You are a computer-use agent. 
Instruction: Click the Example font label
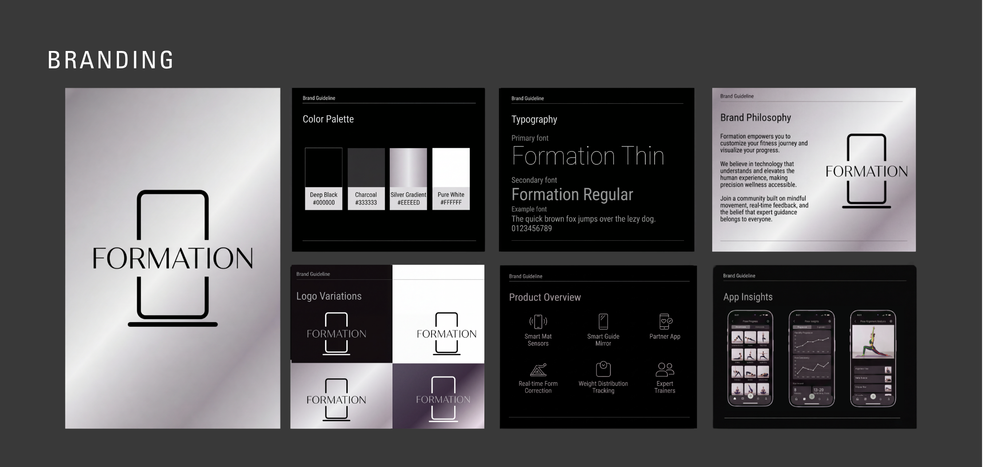tap(529, 209)
